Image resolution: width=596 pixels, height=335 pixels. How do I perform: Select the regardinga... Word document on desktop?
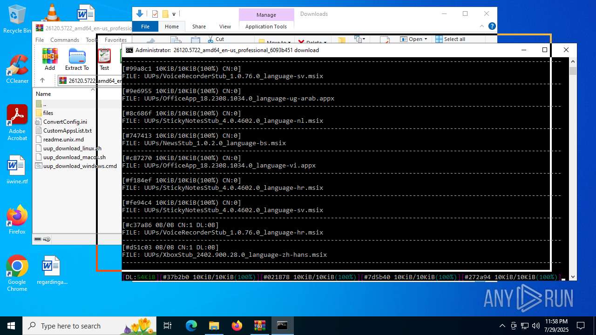click(52, 270)
